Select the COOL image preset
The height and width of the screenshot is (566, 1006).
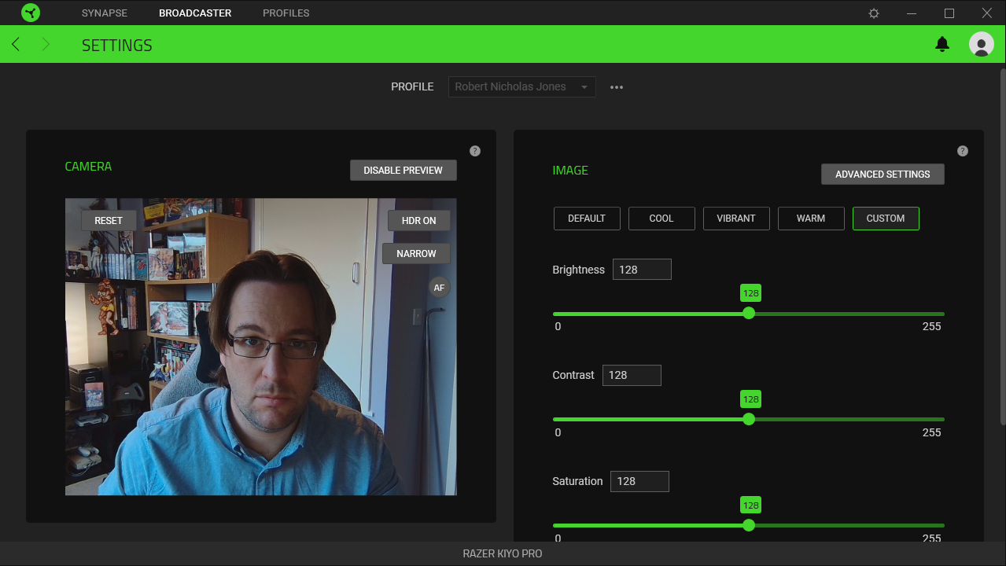(661, 219)
